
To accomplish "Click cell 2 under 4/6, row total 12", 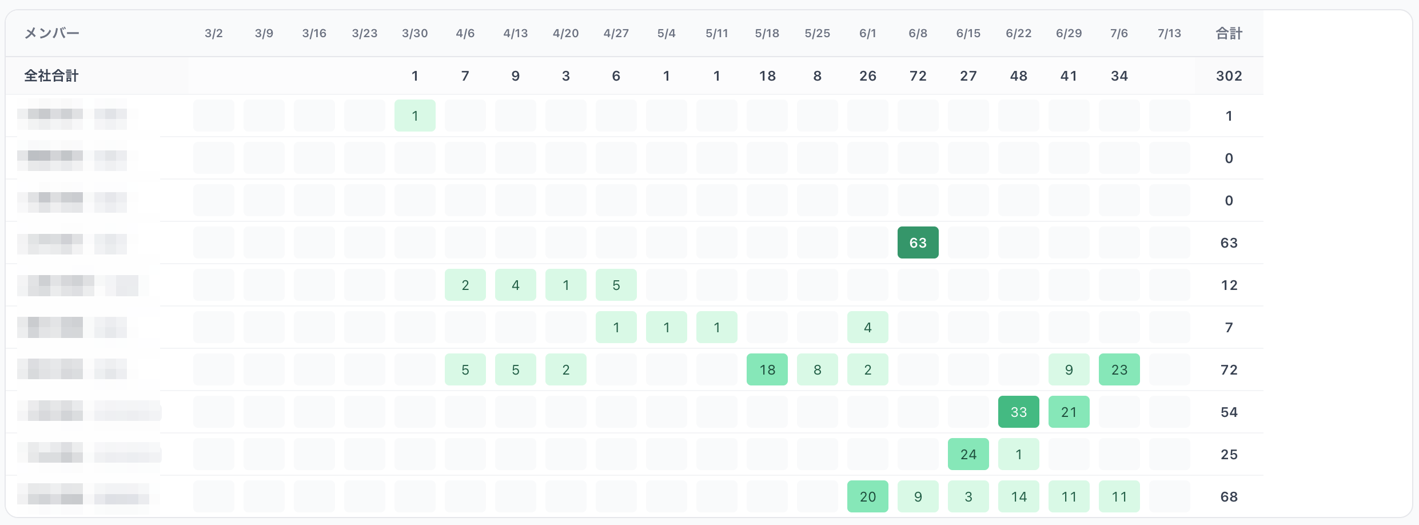I will (465, 285).
